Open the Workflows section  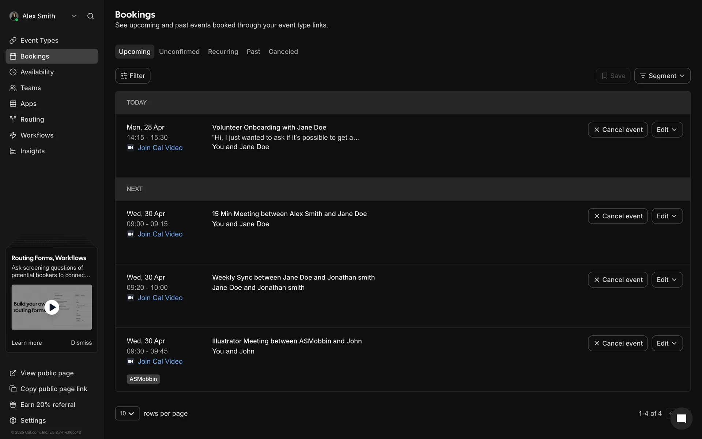click(x=37, y=135)
